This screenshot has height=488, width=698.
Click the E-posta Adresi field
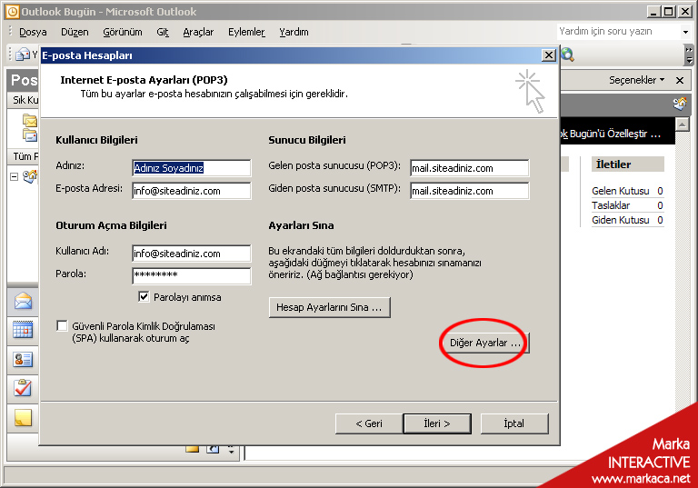192,191
